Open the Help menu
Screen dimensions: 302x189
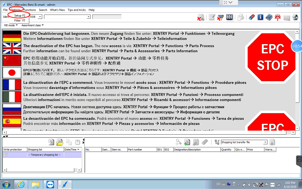pyautogui.click(x=92, y=10)
